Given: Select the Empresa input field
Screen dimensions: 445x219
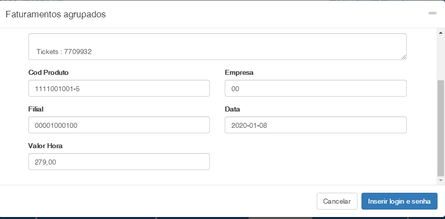Looking at the screenshot, I should (316, 89).
